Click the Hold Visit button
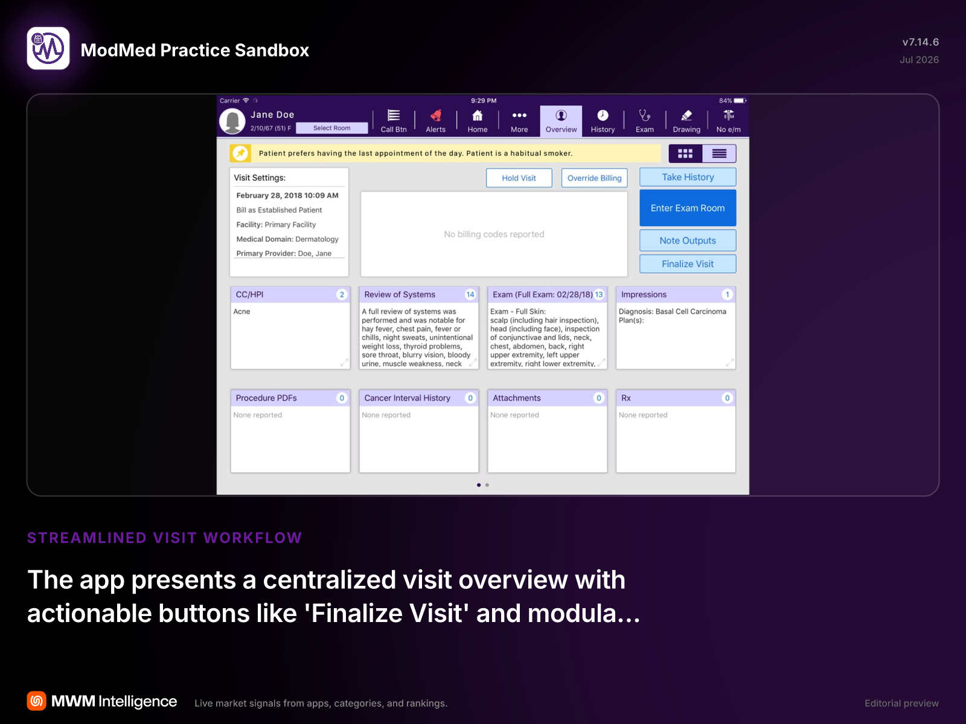Image resolution: width=966 pixels, height=724 pixels. coord(519,178)
